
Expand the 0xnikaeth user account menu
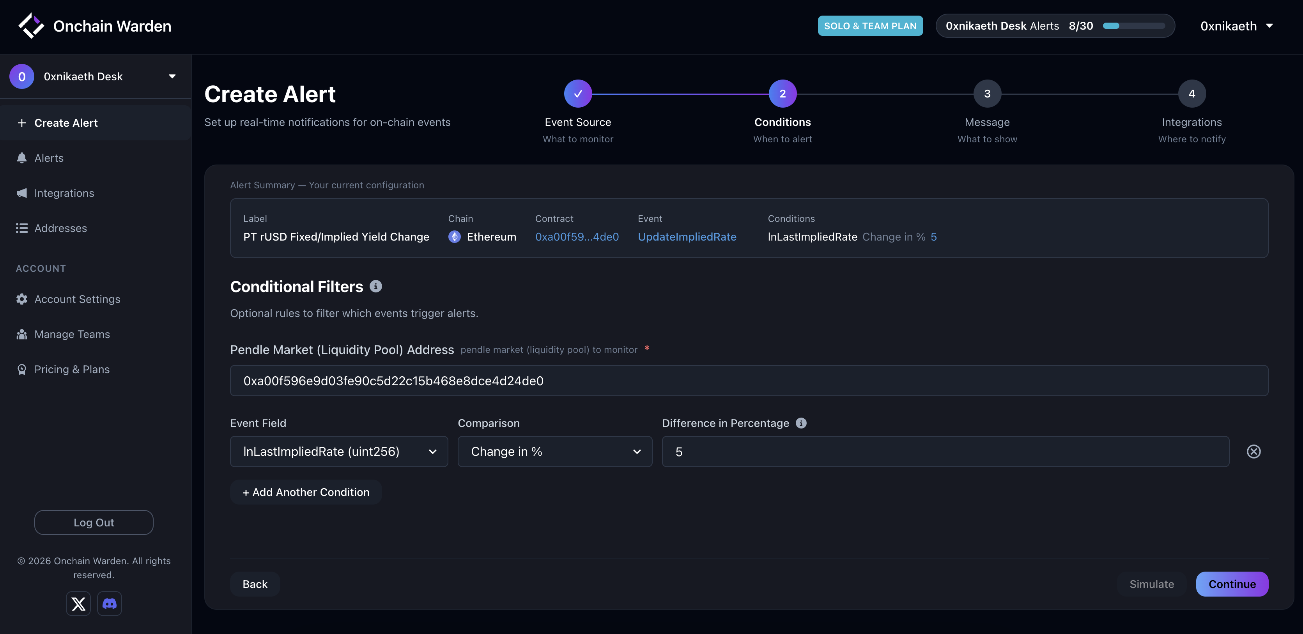pos(1236,26)
